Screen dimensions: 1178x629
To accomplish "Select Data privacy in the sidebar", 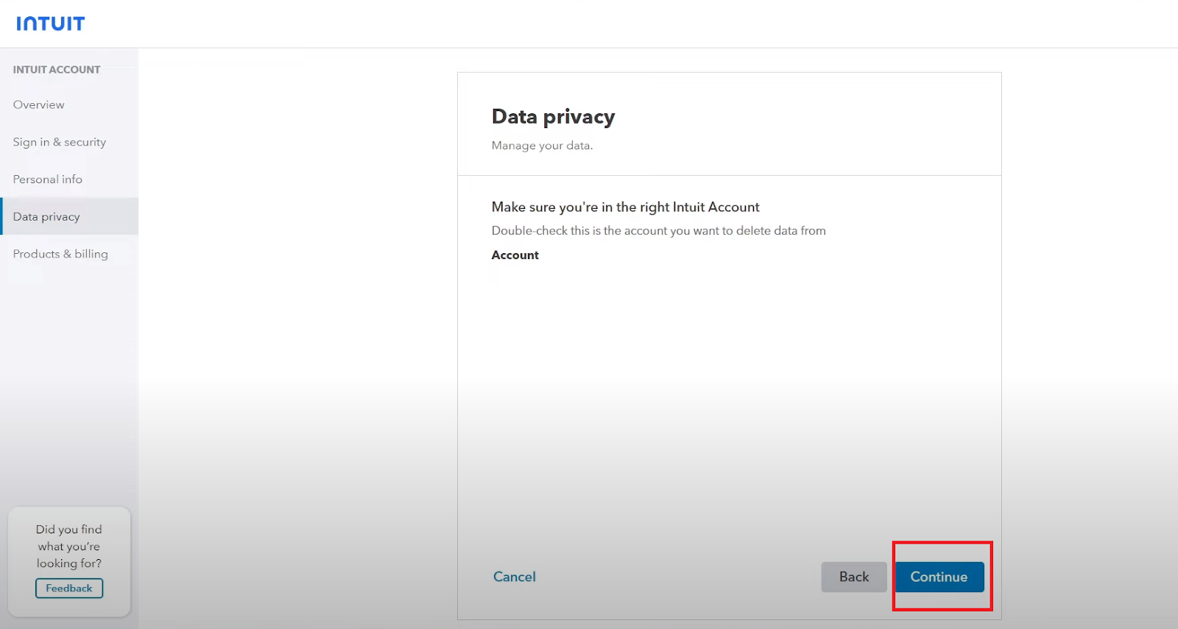I will coord(69,216).
